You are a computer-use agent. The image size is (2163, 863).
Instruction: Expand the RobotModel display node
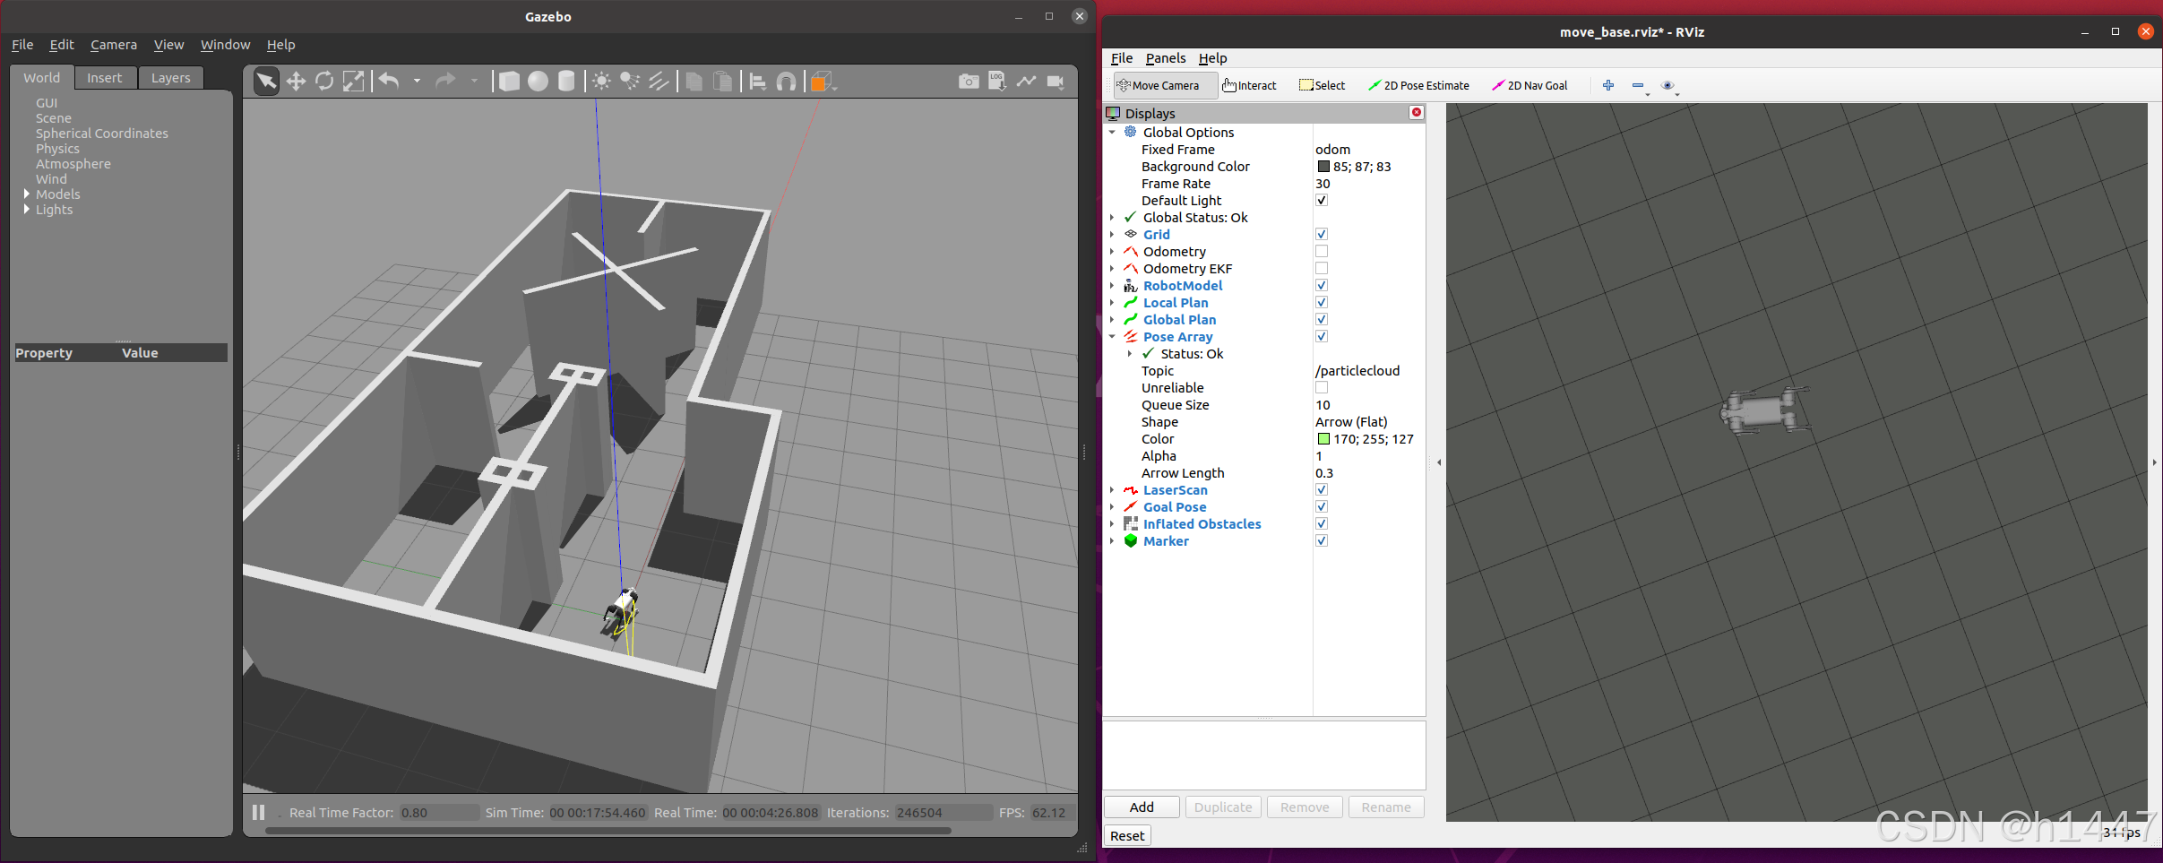tap(1113, 285)
